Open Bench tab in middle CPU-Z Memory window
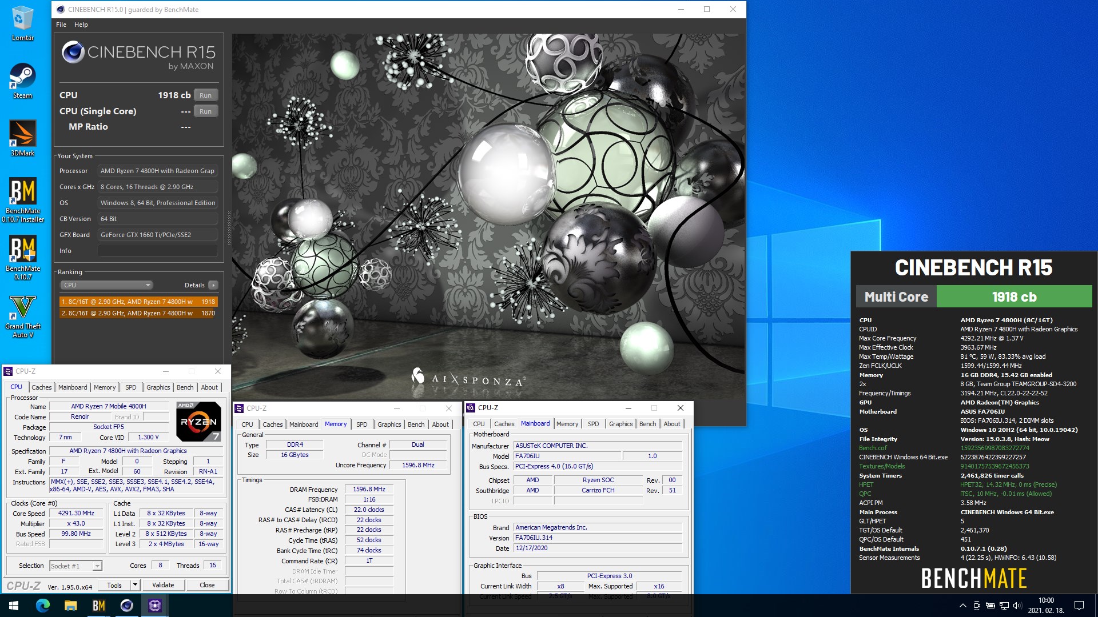 [x=416, y=424]
